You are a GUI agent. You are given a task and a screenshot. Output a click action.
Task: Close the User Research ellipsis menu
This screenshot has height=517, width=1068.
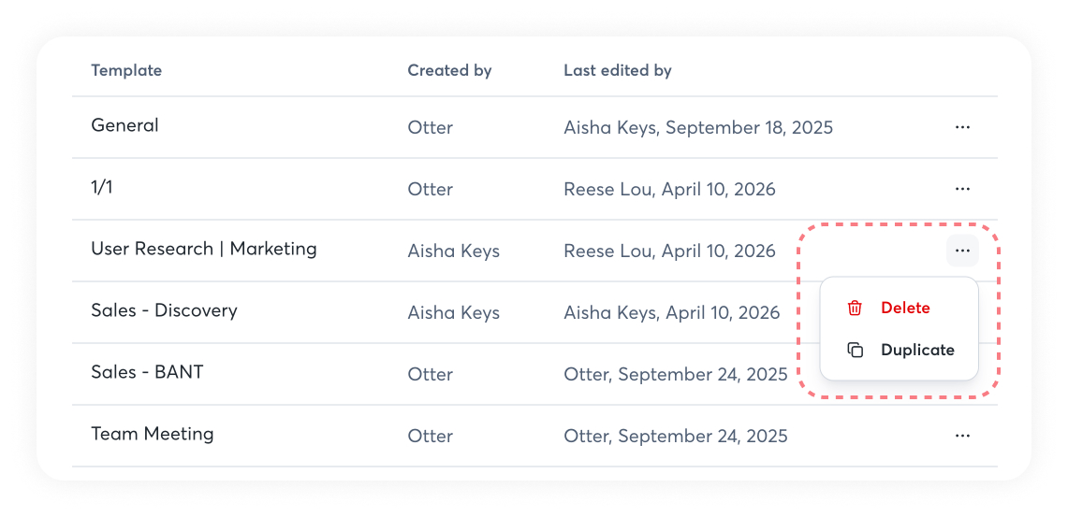962,251
